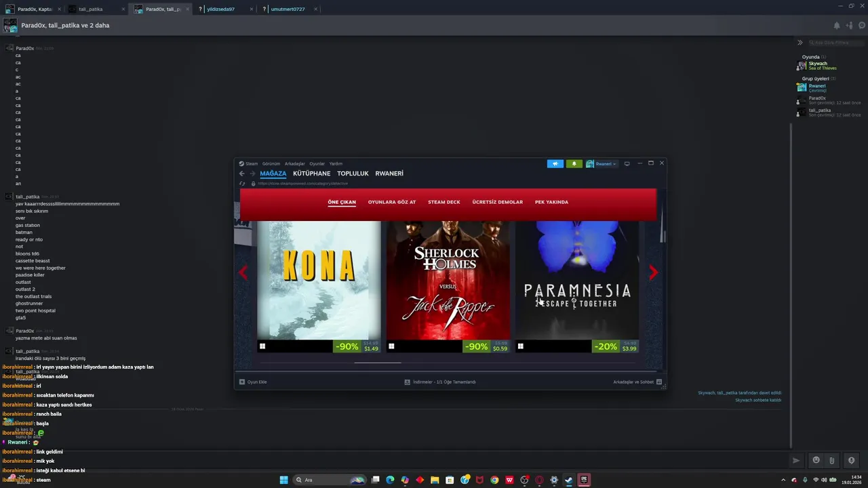The image size is (868, 488).
Task: Select Skywach playing Sea of Thieves
Action: (x=823, y=66)
